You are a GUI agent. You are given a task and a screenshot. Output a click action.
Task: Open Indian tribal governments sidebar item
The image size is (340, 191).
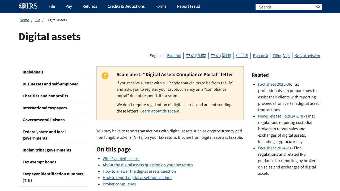pos(53,150)
